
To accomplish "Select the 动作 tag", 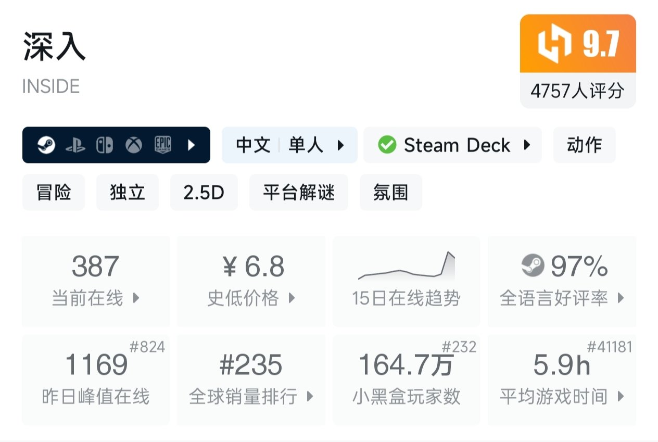I will click(x=584, y=145).
